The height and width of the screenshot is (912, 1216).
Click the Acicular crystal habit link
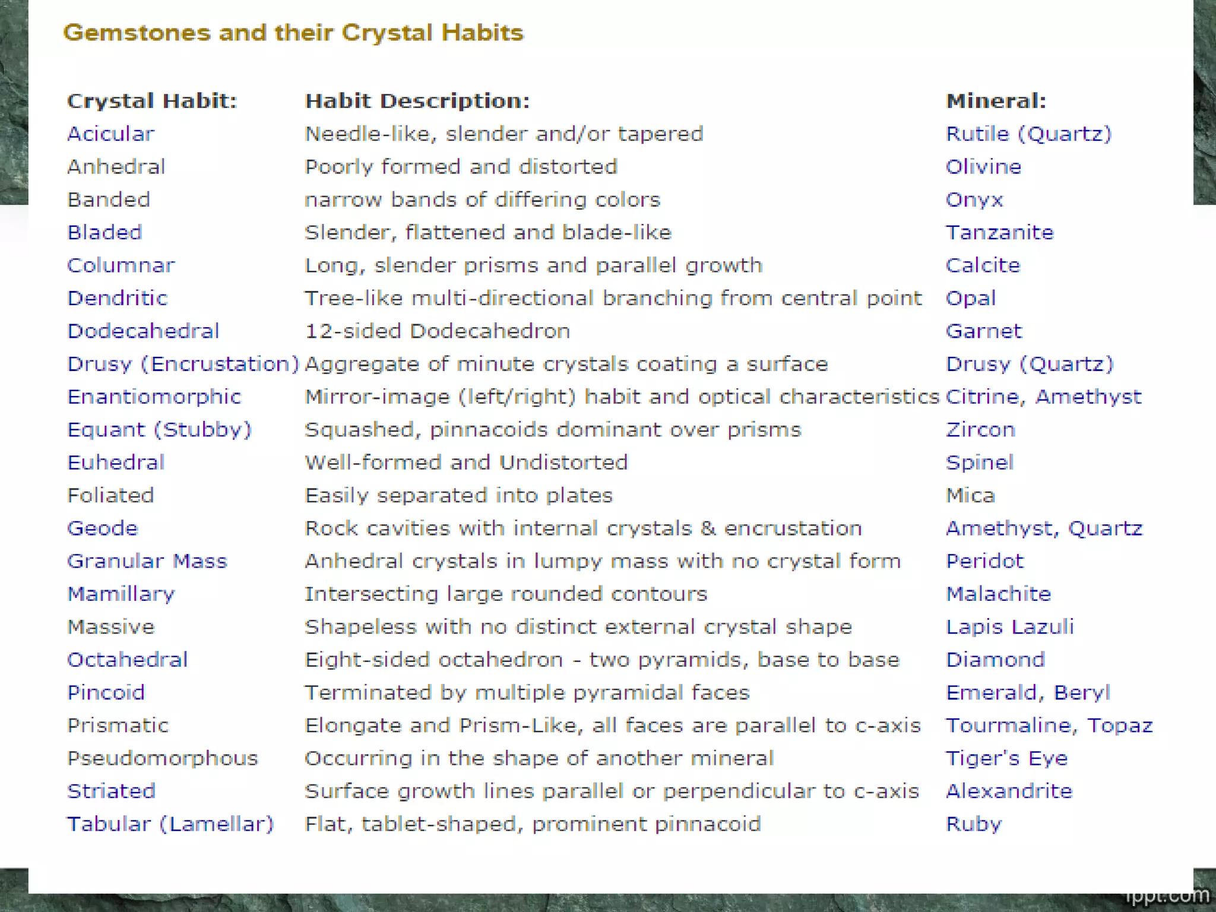coord(110,134)
